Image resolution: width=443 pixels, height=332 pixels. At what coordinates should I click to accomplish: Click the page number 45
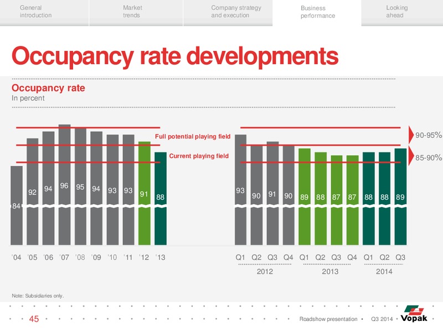(34, 319)
